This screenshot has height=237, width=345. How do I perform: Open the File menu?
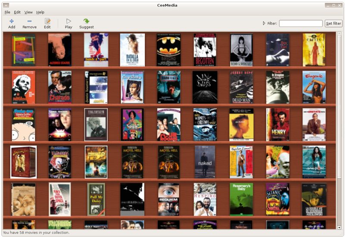(7, 12)
